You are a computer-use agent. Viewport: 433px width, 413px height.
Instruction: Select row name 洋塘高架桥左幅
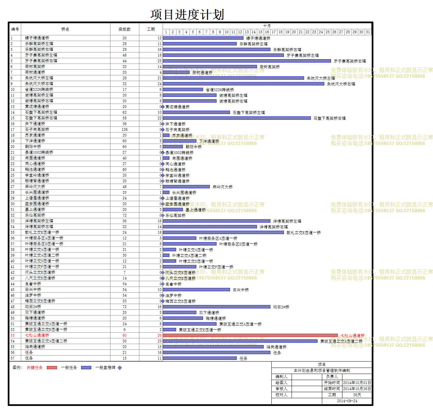click(x=39, y=221)
